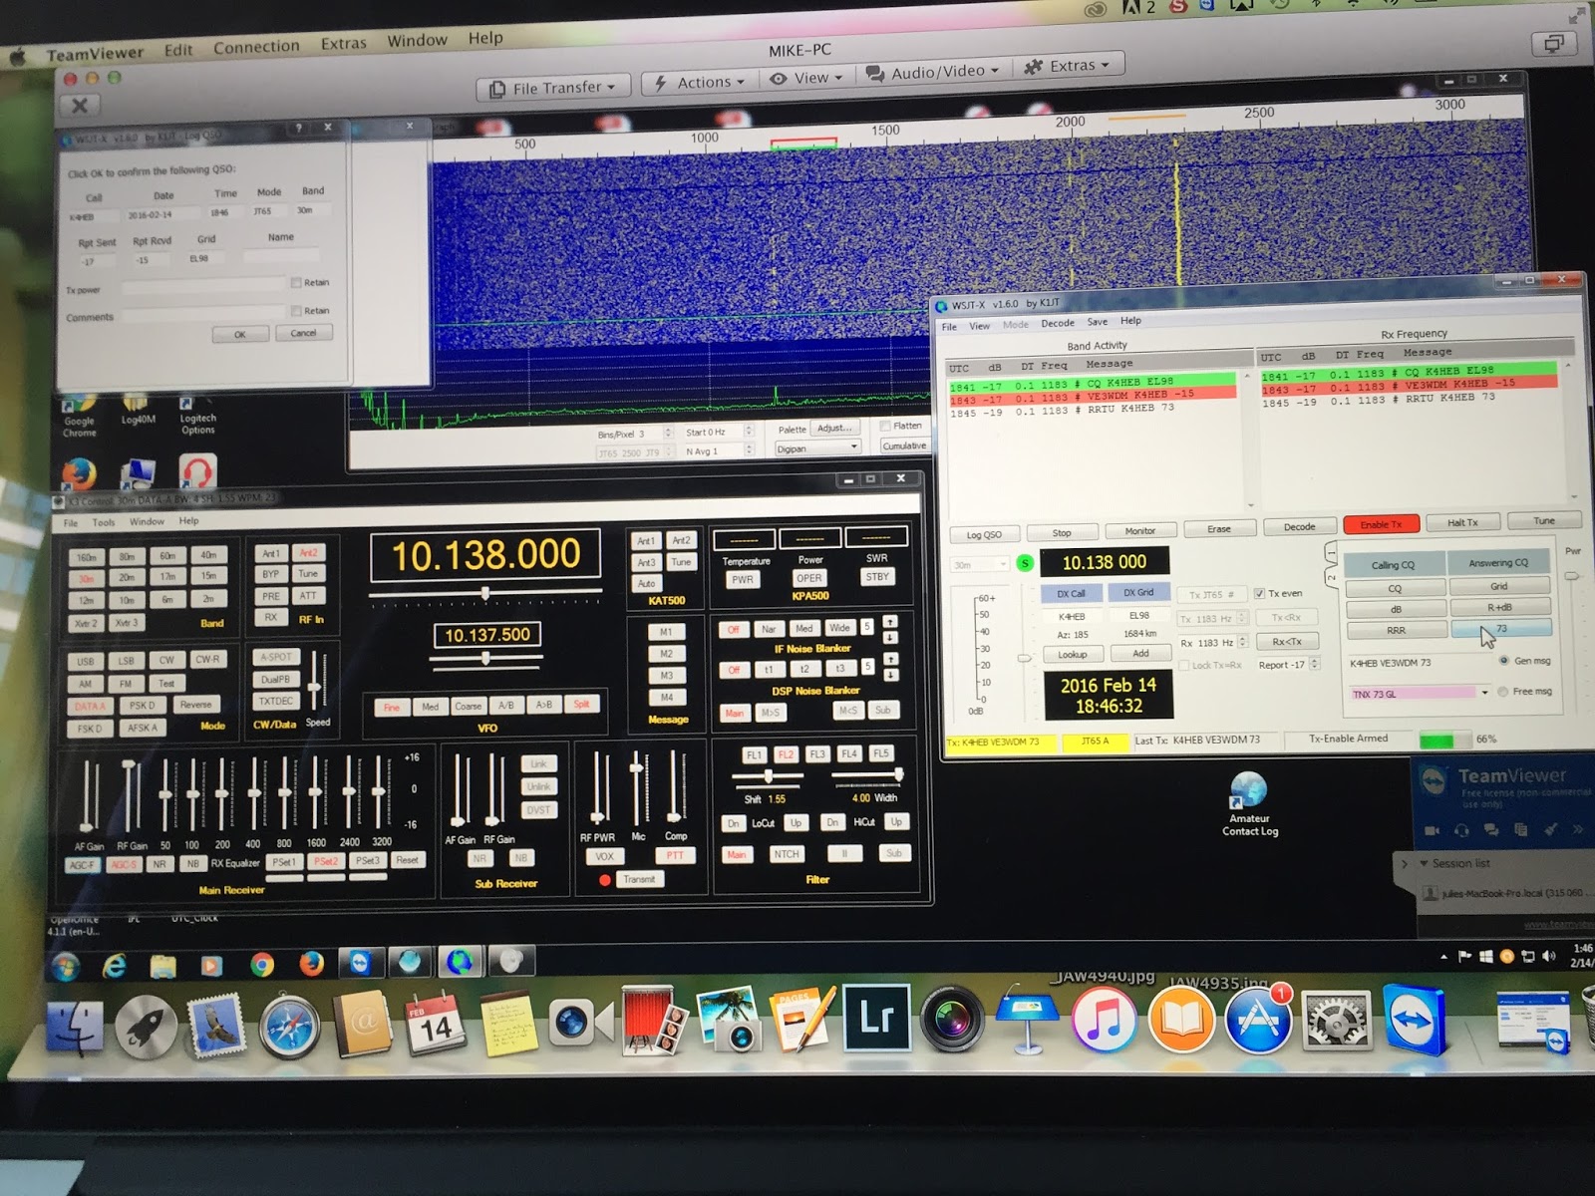The image size is (1595, 1196).
Task: Toggle Retain checkbox for Comments
Action: click(x=296, y=311)
